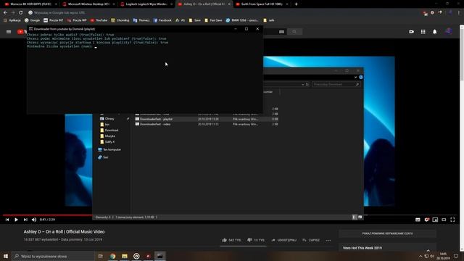Open YouTube bookmark in bookmarks bar
The width and height of the screenshot is (464, 261).
pos(99,20)
